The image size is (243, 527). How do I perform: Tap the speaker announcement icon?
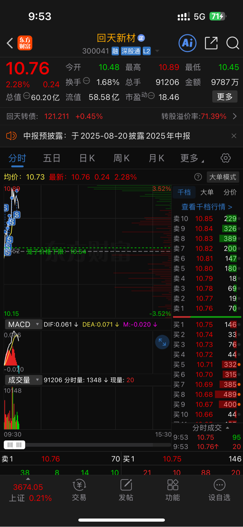pyautogui.click(x=11, y=136)
